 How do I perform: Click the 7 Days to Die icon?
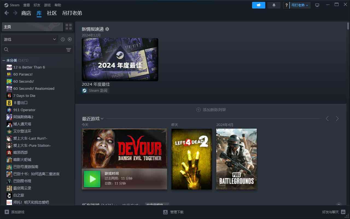[9, 96]
